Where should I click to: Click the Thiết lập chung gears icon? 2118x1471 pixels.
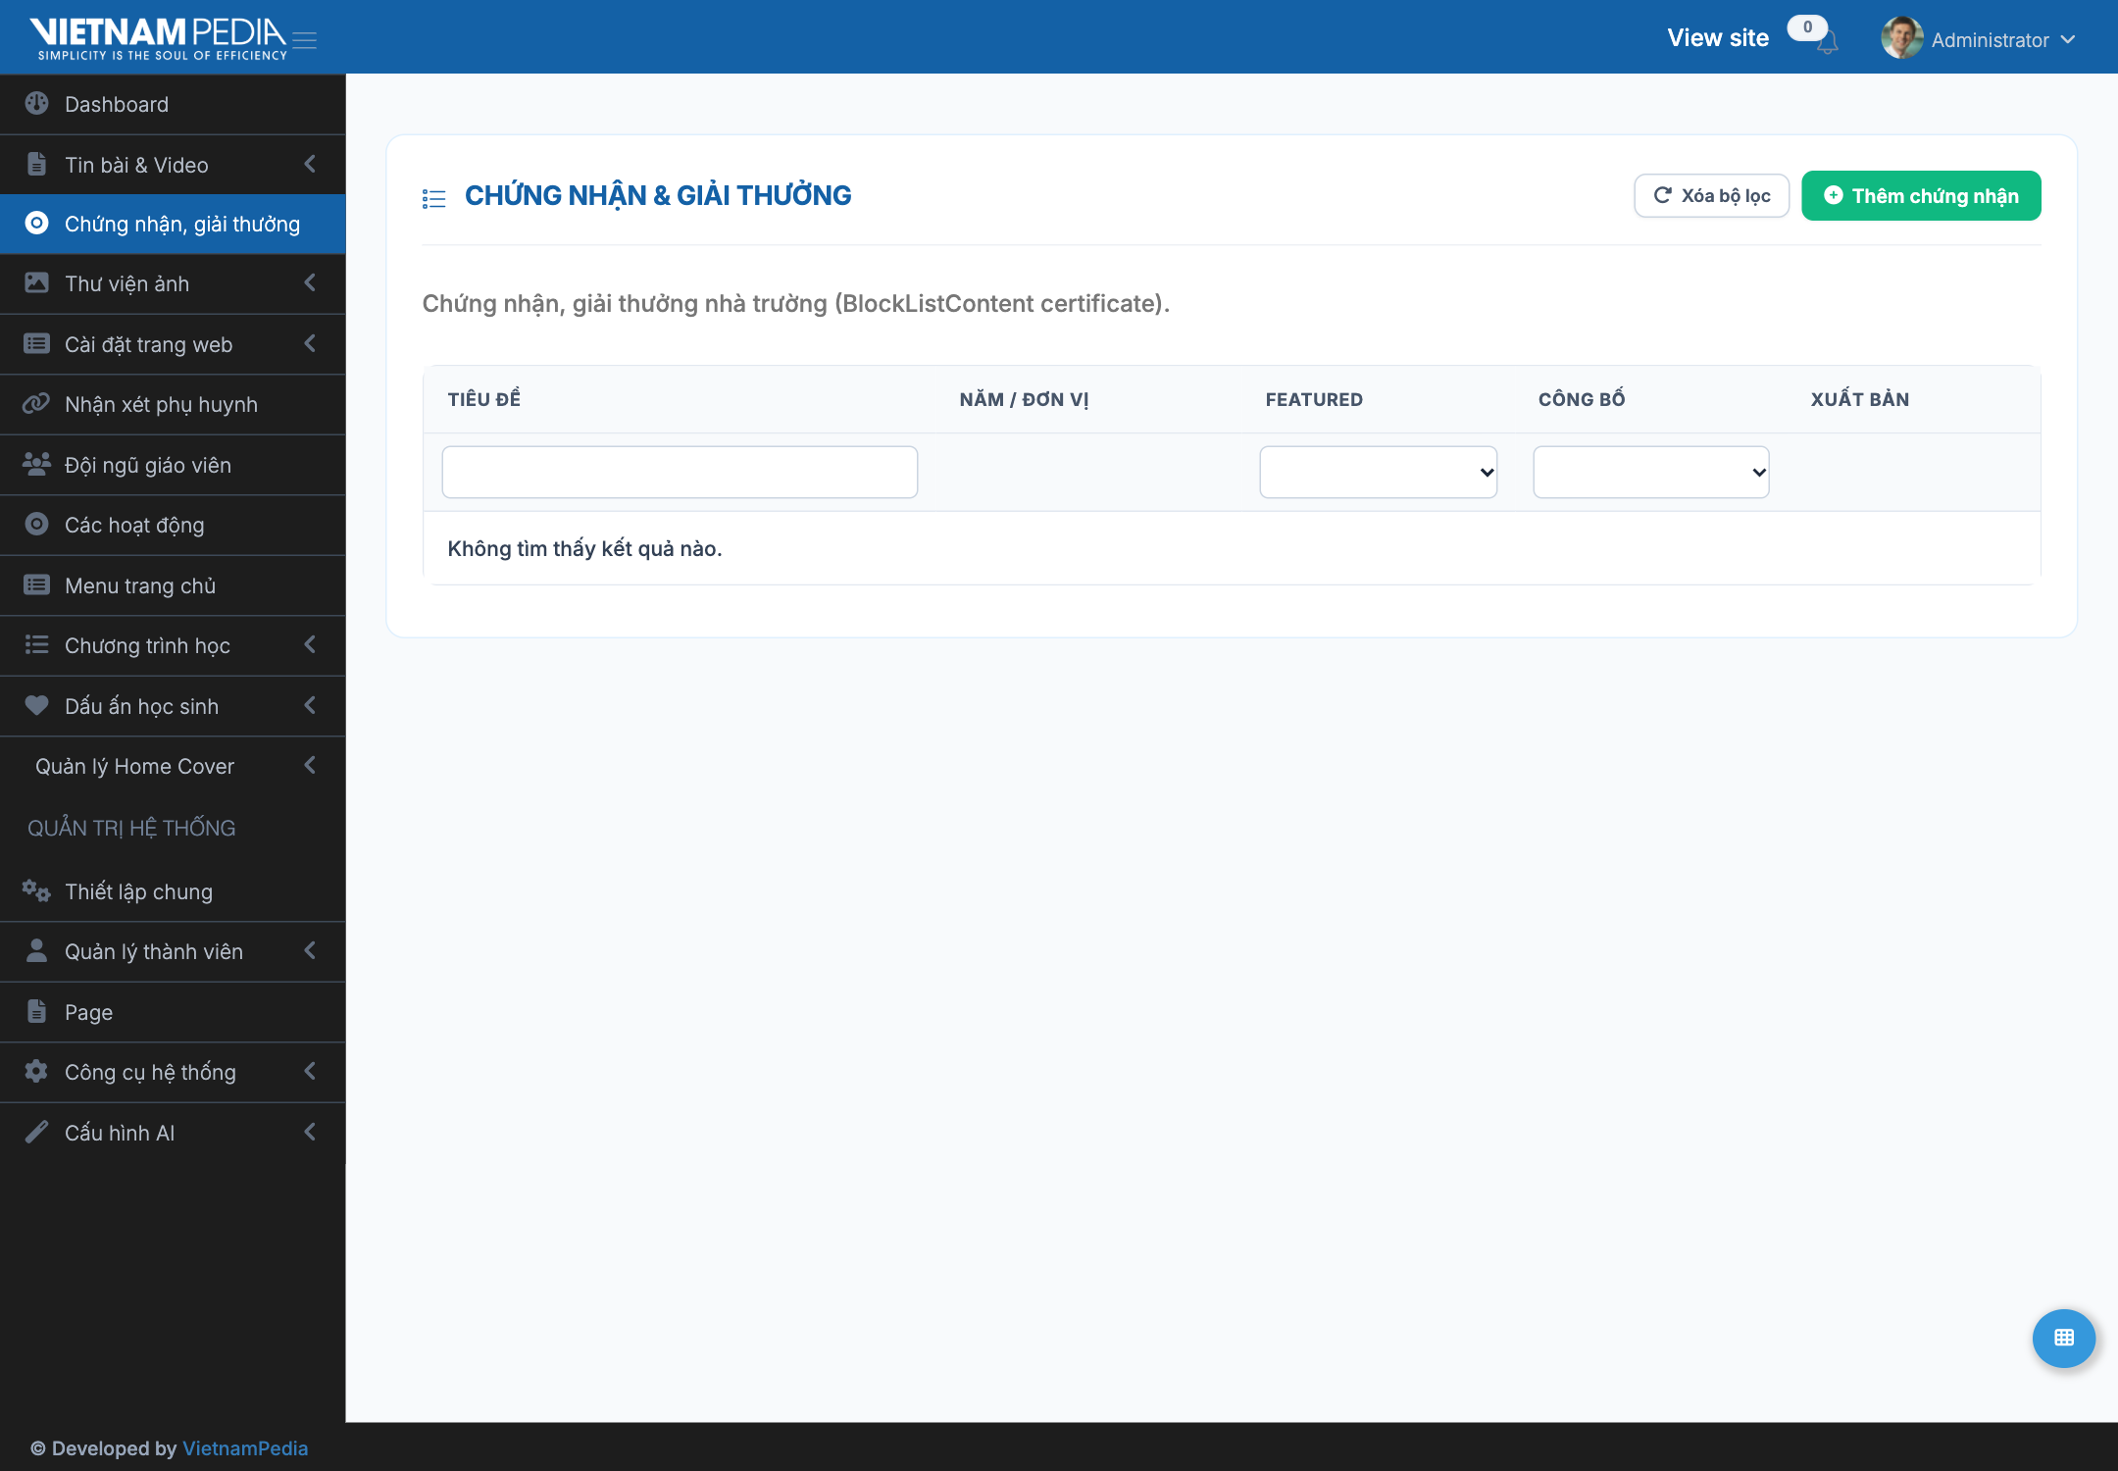point(36,890)
